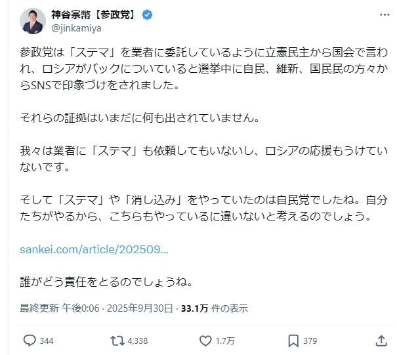Click the 最終更新 edit history label
This screenshot has width=397, height=355.
tap(39, 308)
